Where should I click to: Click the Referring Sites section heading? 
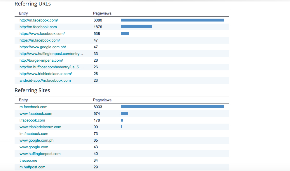tap(32, 90)
